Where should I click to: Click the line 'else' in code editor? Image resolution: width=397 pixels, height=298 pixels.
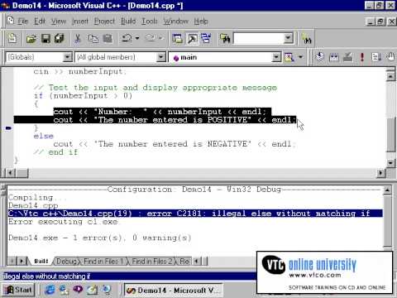tap(43, 136)
